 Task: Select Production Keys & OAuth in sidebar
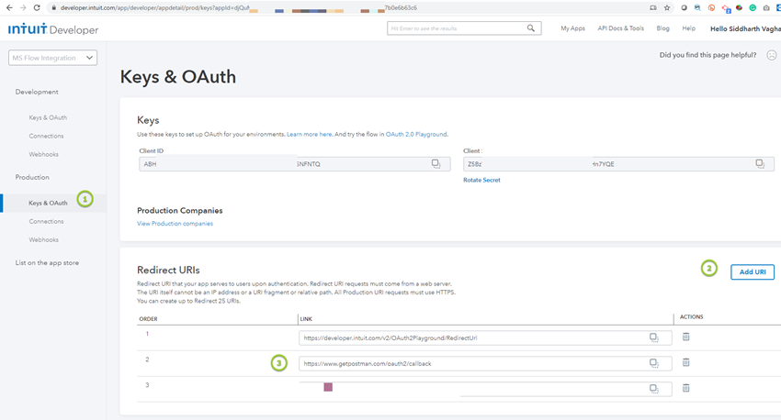coord(48,203)
